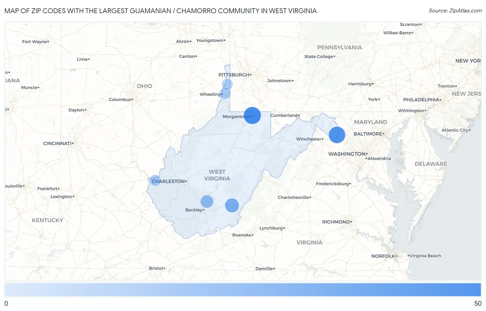Click the Atlantic City label
The width and height of the screenshot is (486, 311).
pyautogui.click(x=455, y=130)
